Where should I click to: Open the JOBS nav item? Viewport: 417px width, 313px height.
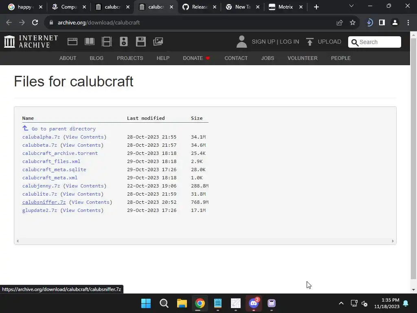tap(268, 58)
